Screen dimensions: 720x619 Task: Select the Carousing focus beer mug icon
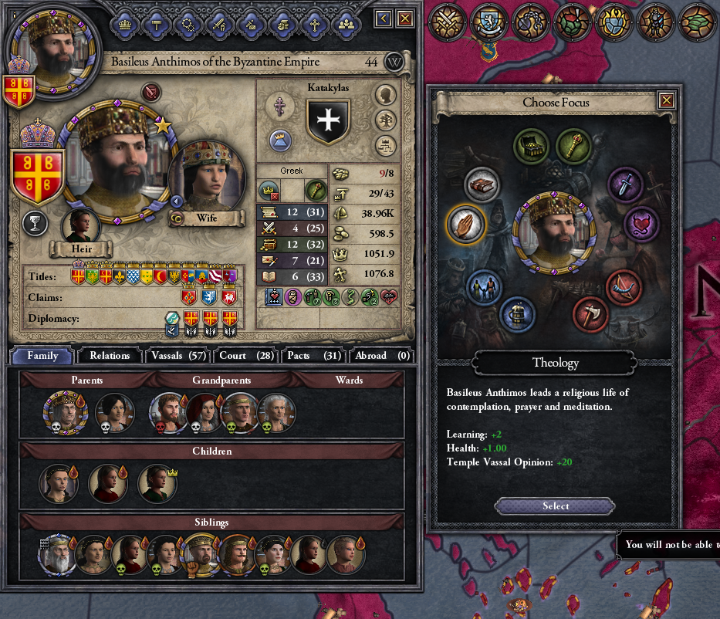point(517,315)
